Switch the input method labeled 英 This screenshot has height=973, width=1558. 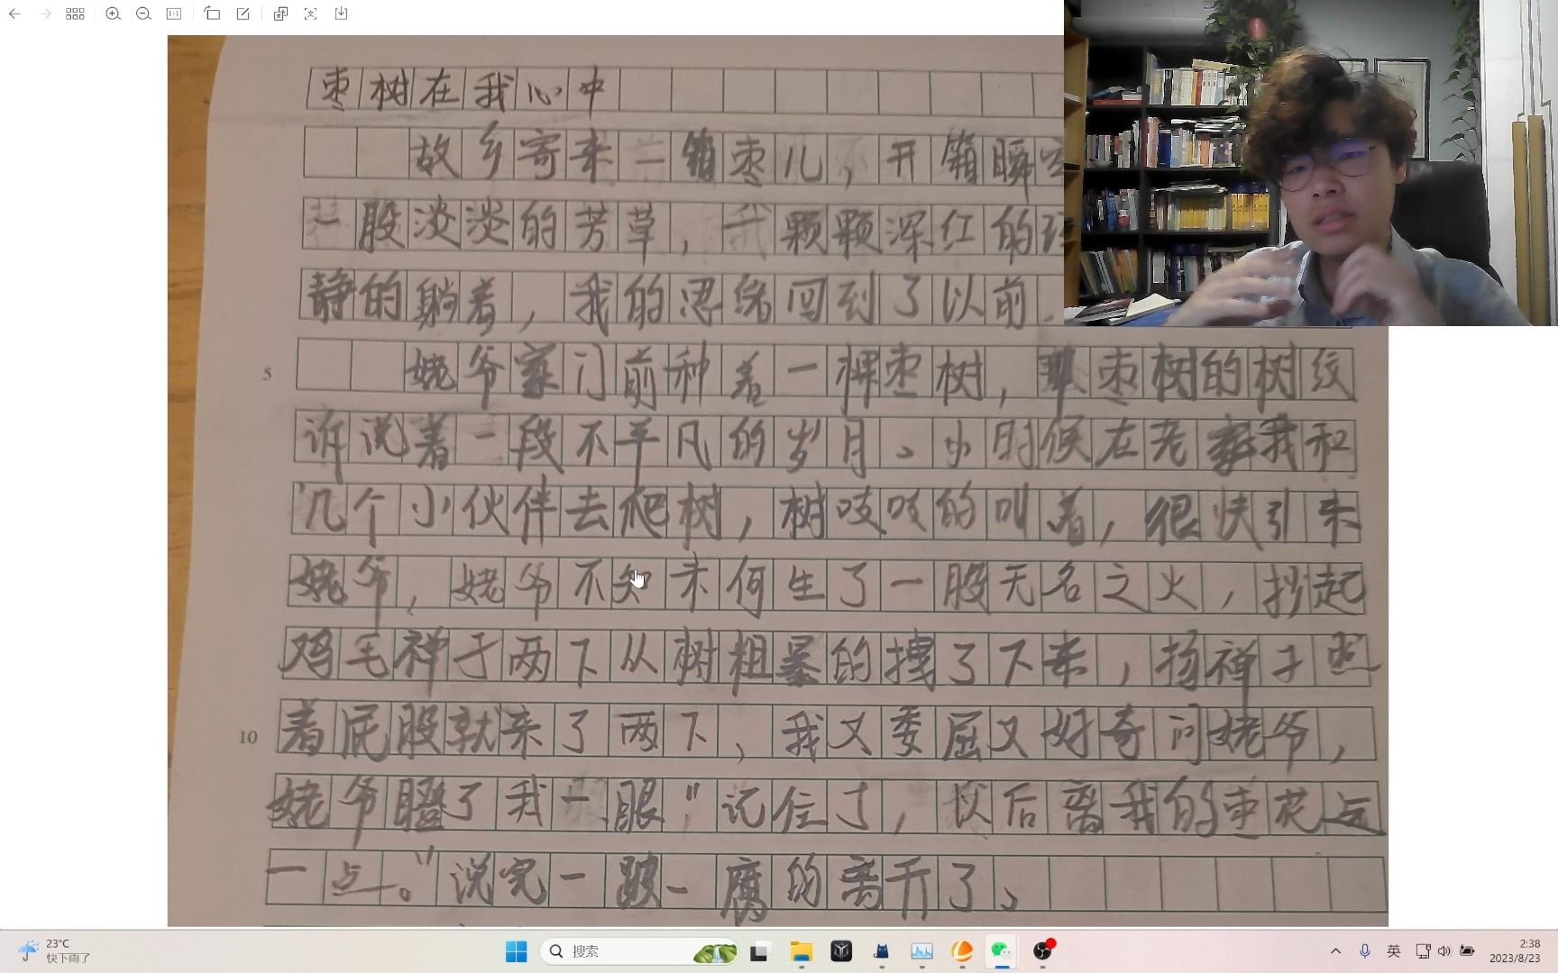click(1394, 951)
